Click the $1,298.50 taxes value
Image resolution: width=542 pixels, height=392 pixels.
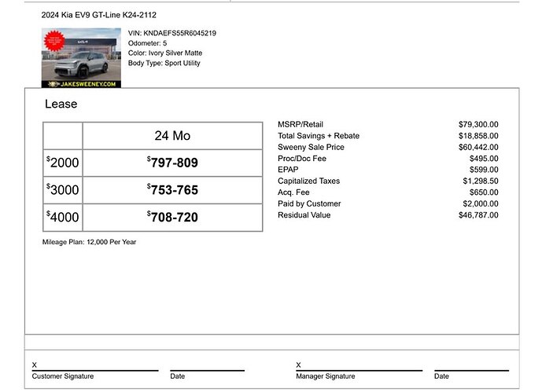pyautogui.click(x=481, y=181)
